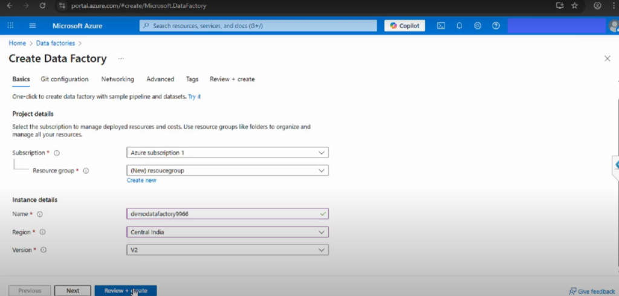Click the info icon next to Version

(44, 250)
